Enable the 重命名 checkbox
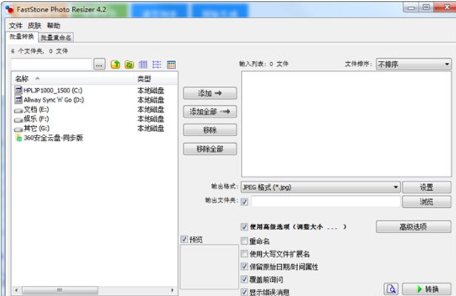 point(244,241)
